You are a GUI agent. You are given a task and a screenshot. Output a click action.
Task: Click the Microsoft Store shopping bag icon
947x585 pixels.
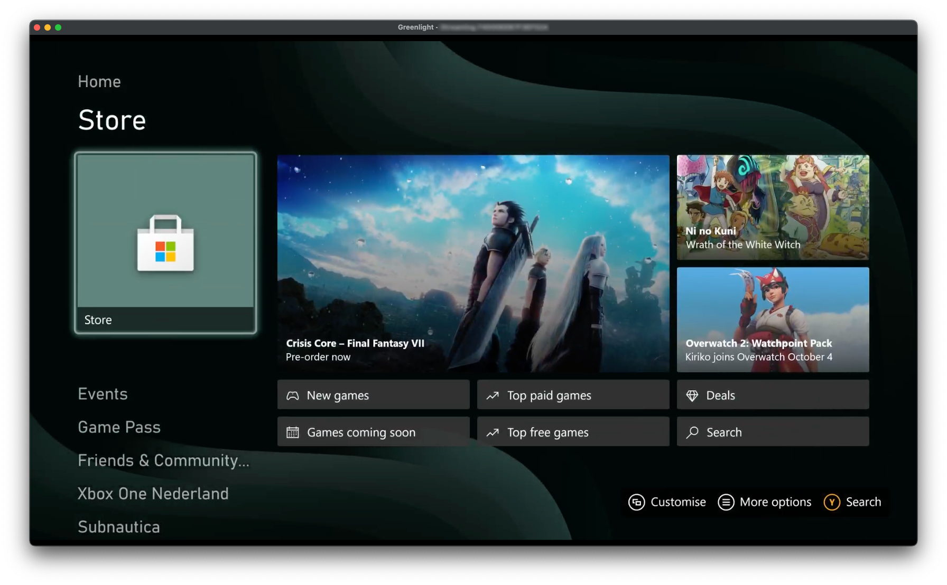click(165, 243)
